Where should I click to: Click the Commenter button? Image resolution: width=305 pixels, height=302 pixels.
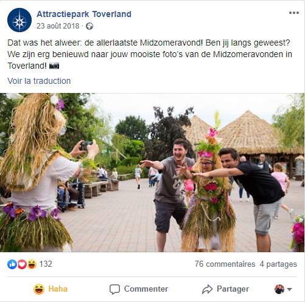coord(139,289)
